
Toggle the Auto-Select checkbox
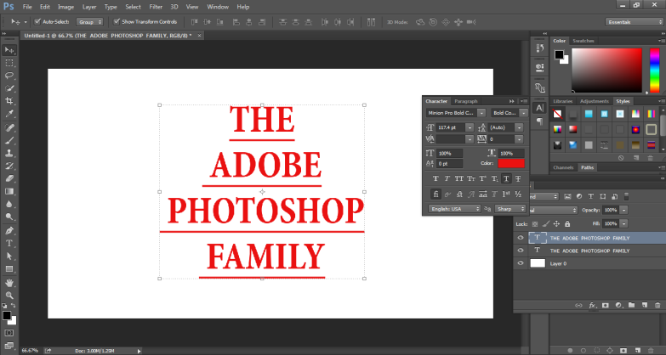[x=37, y=21]
